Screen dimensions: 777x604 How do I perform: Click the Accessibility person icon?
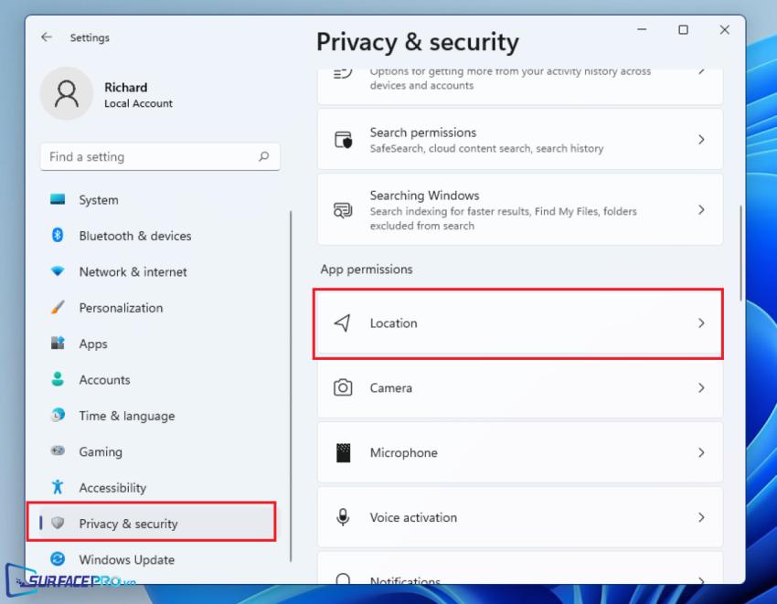59,487
